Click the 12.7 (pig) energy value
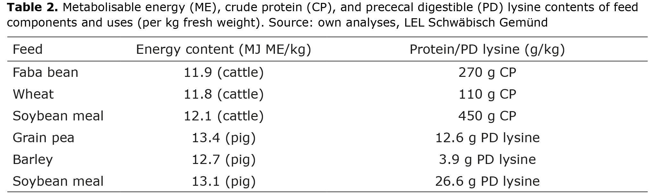 (224, 160)
